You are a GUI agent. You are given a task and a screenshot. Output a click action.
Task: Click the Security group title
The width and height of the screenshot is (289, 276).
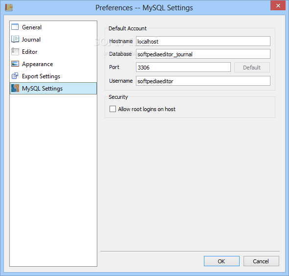[x=118, y=97]
